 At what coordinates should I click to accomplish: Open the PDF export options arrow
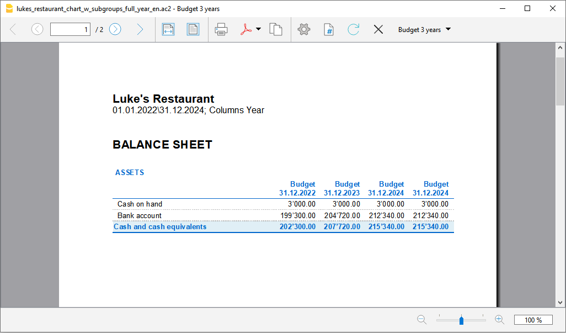point(258,29)
